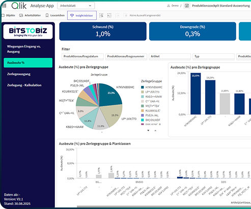
Task: Click the BNBIO axis group label
Action: (x=139, y=182)
